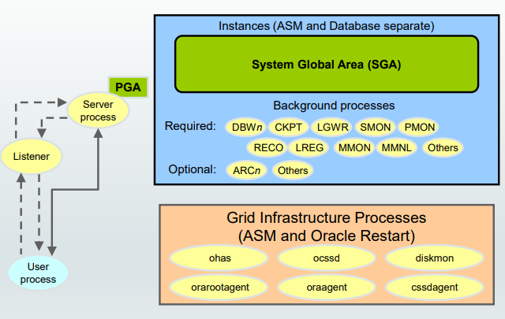
Task: Select the User process ellipse
Action: tap(38, 273)
